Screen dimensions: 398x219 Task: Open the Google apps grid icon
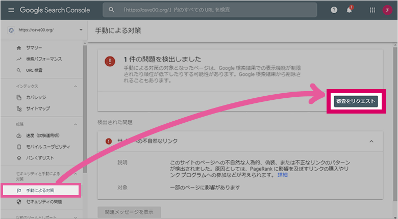[x=372, y=10]
